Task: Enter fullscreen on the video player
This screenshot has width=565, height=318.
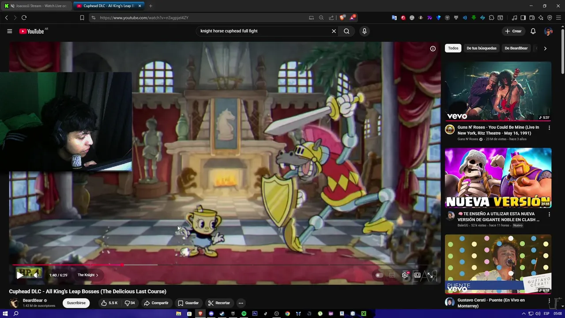Action: [x=430, y=275]
